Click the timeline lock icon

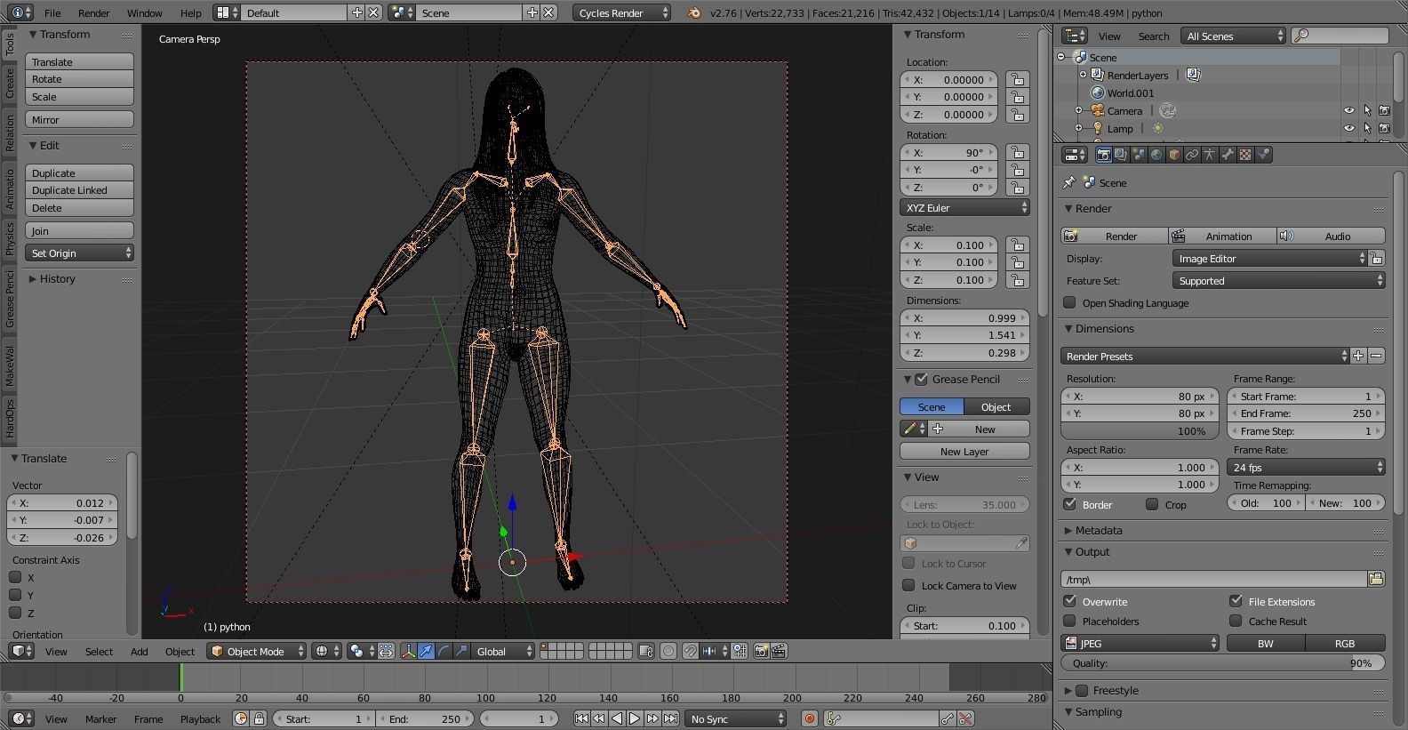tap(259, 718)
